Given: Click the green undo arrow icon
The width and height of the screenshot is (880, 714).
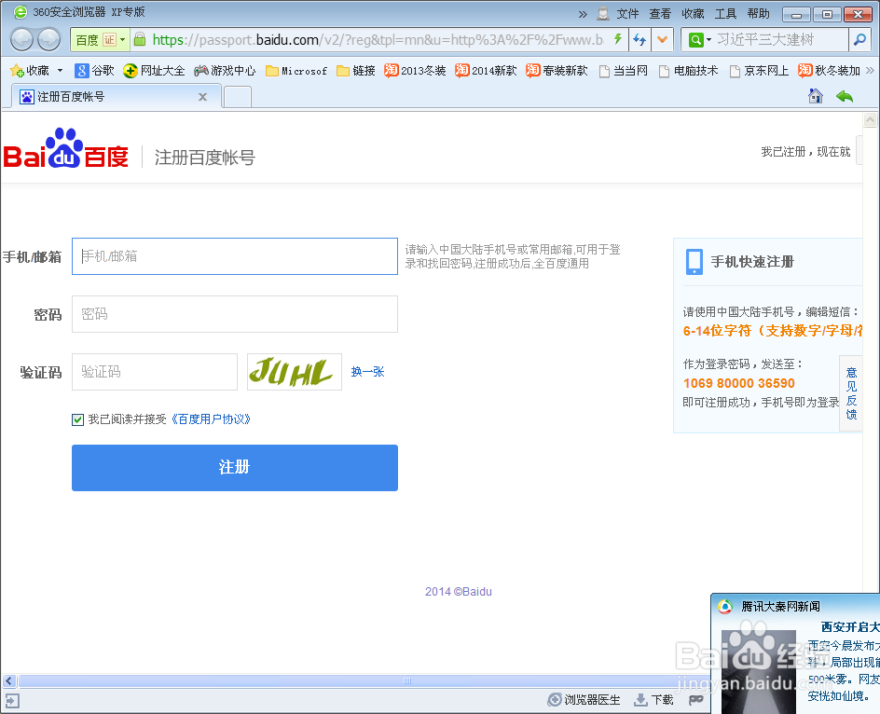Looking at the screenshot, I should point(844,97).
